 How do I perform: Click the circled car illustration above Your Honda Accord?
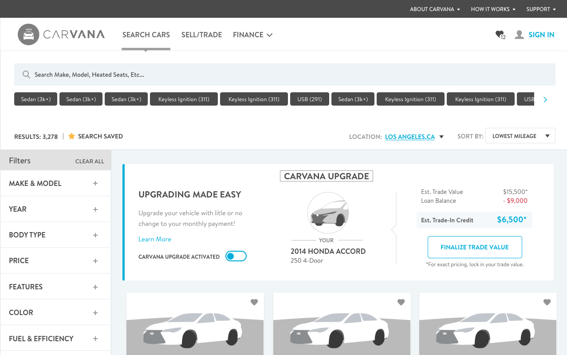(x=328, y=213)
